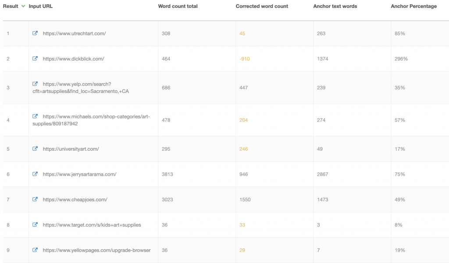Screen dimensions: 449x263
Task: Follow the target.com kids art supplies URL
Action: pos(92,225)
